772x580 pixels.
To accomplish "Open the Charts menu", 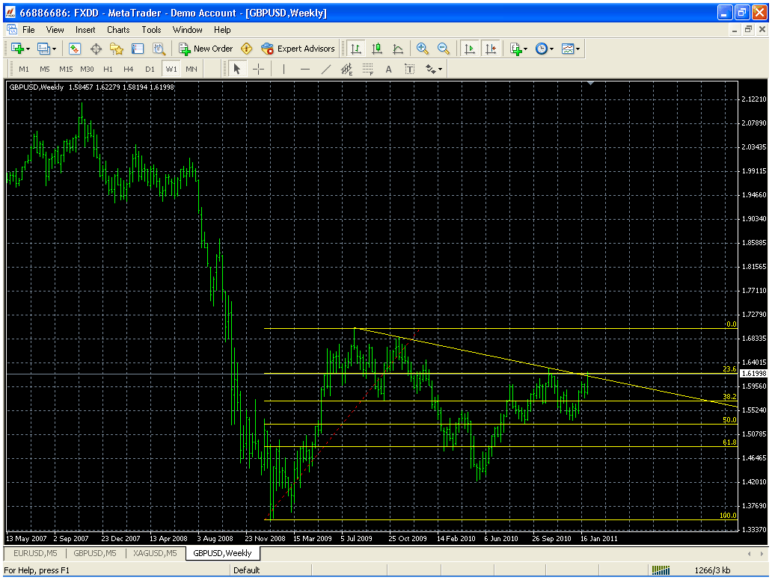I will click(118, 30).
